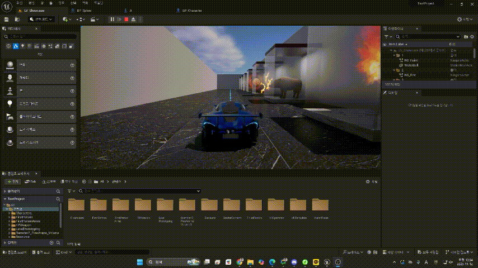Select NS_Fire in the Outliner
Viewport: 478px width, 268px height.
pos(410,75)
